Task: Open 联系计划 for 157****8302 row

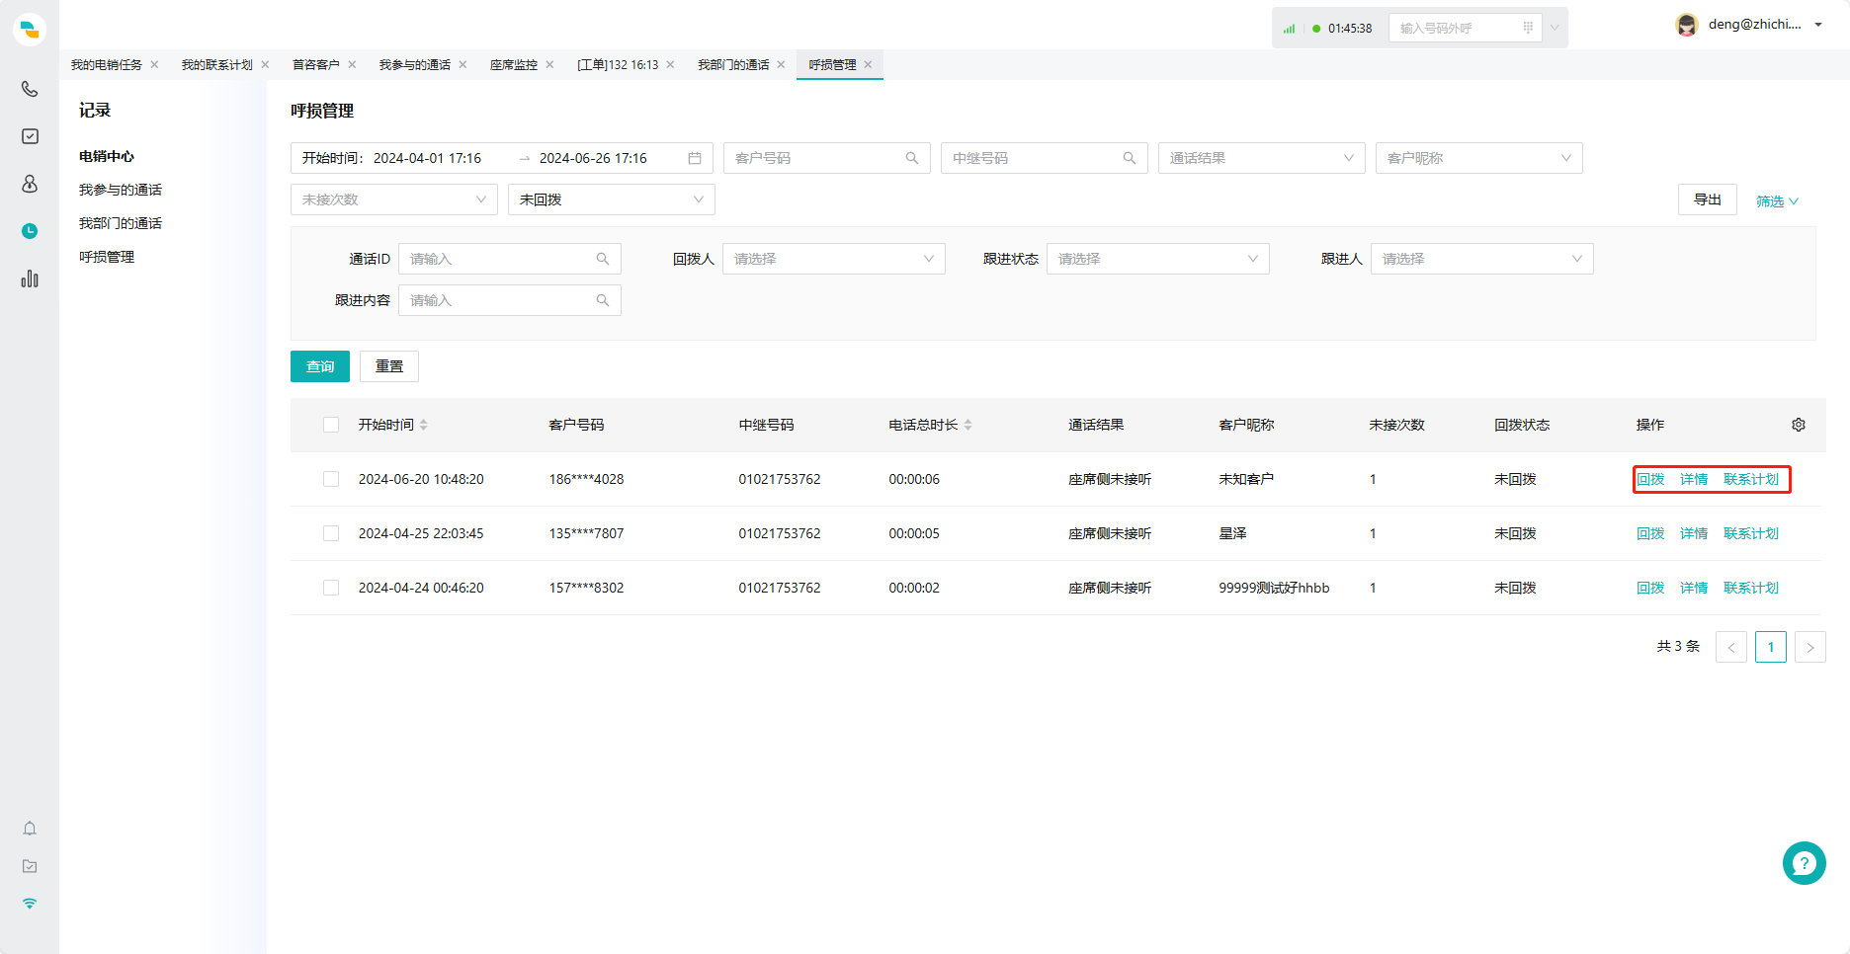Action: (1751, 588)
